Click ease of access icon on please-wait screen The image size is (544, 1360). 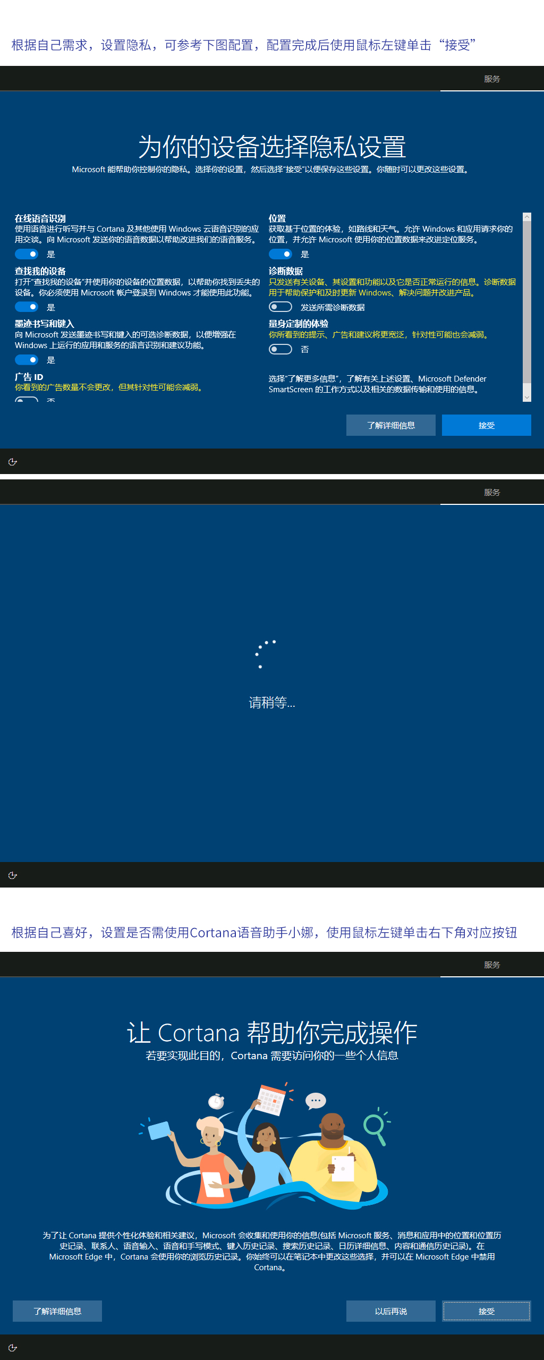13,875
